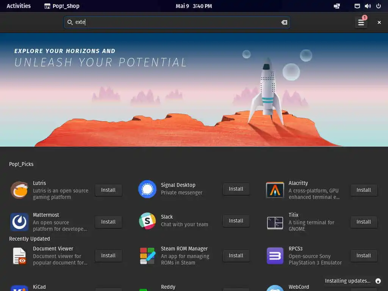Screen dimensions: 388x291
Task: Select the Reddy app name
Action: click(x=168, y=287)
